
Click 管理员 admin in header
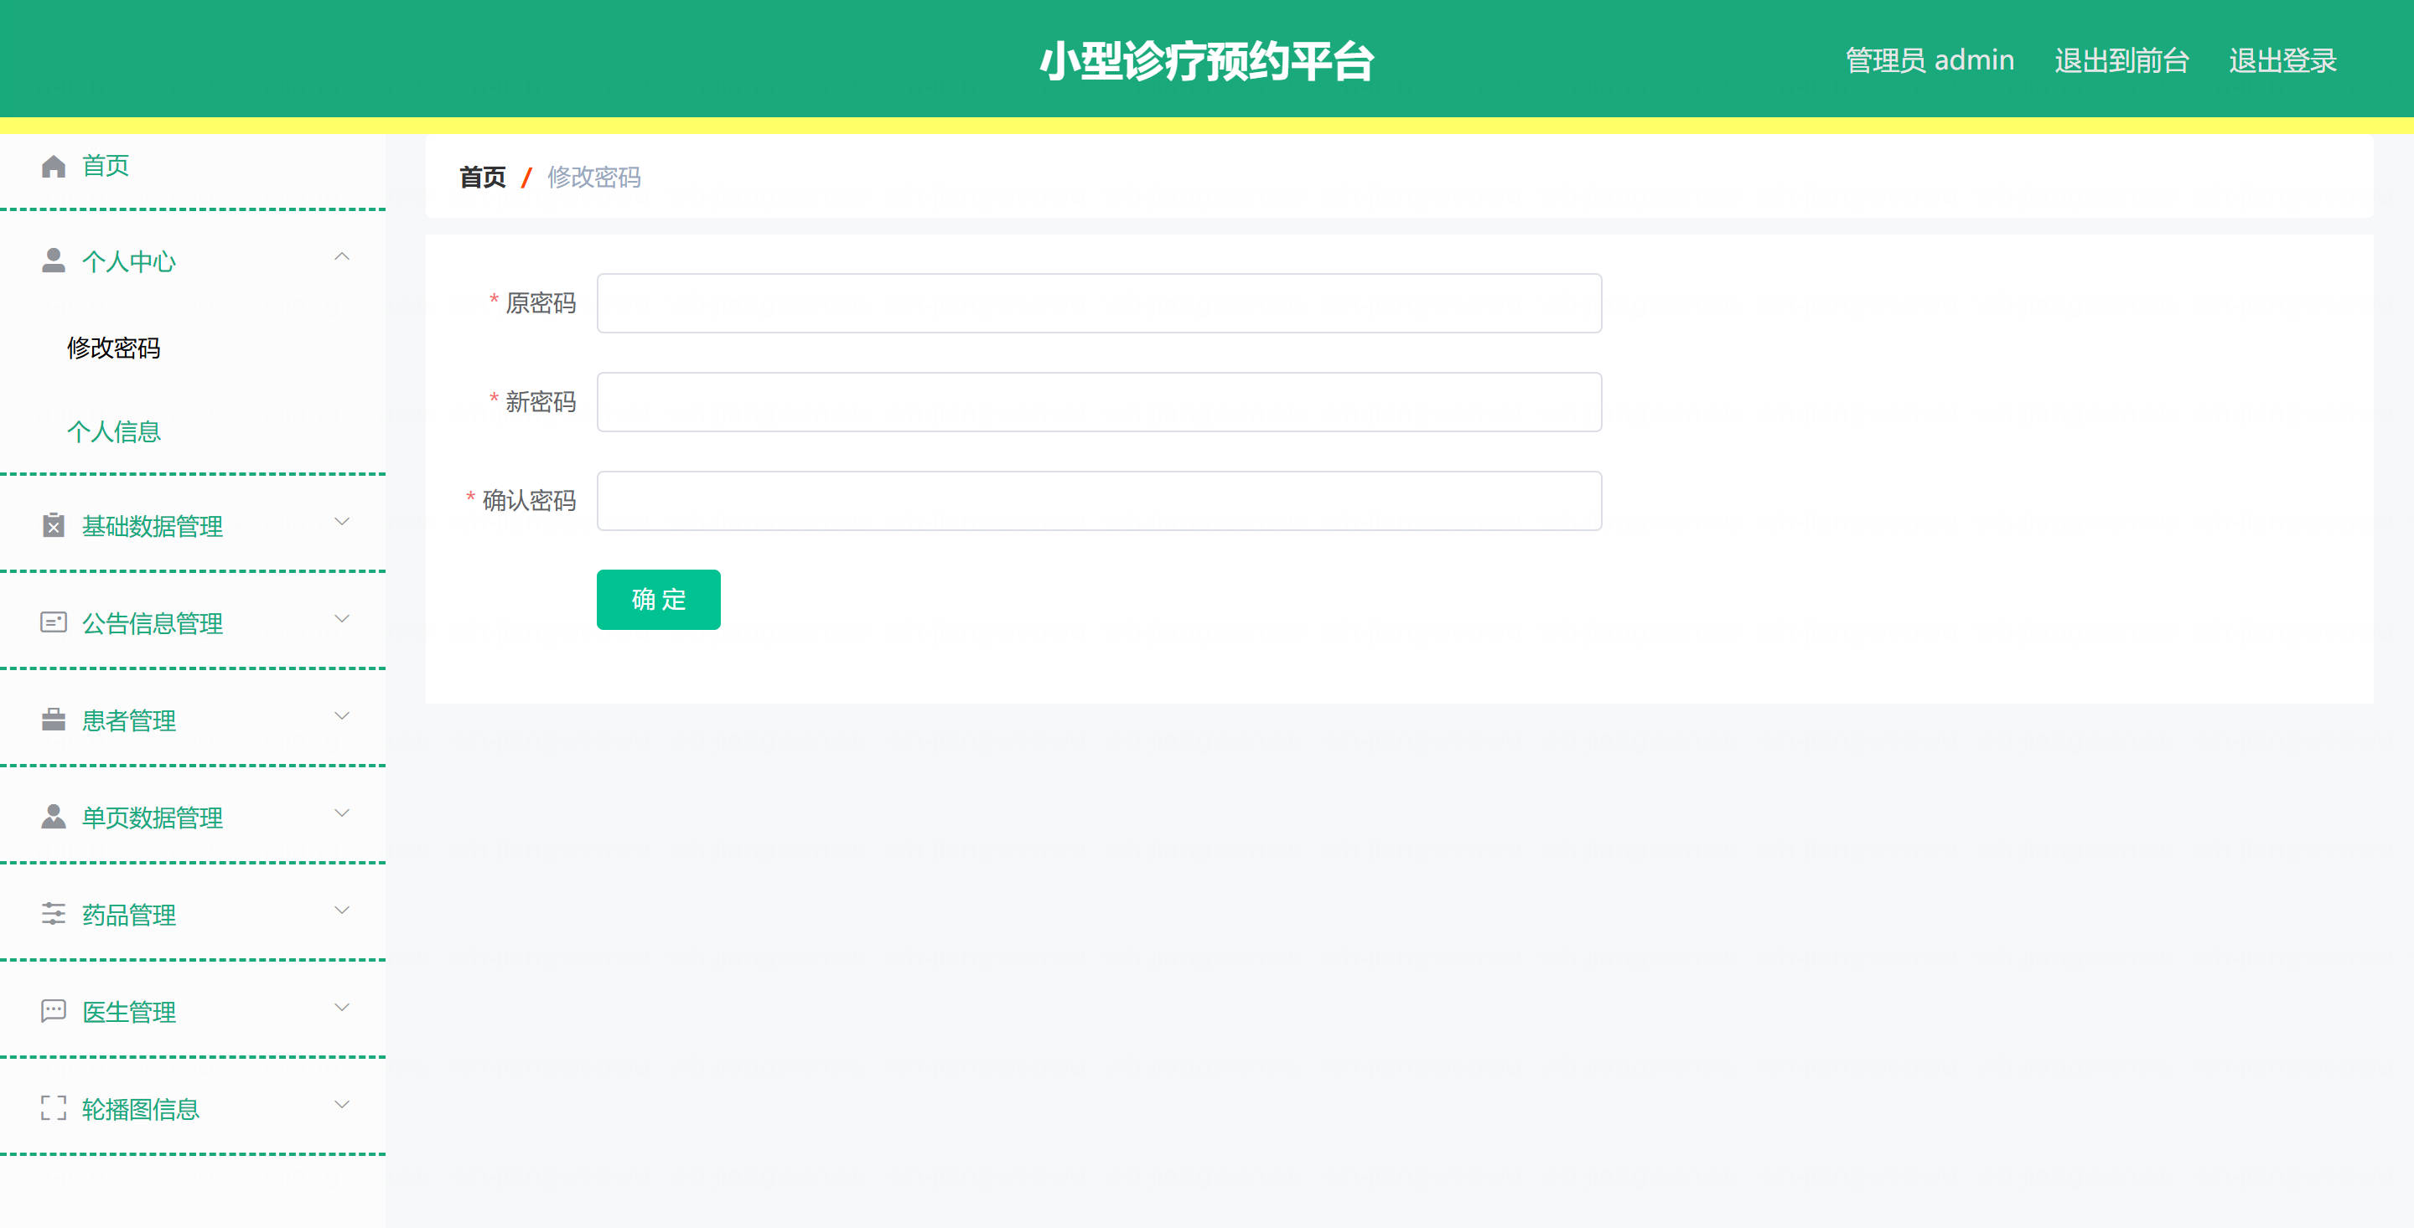coord(1930,61)
